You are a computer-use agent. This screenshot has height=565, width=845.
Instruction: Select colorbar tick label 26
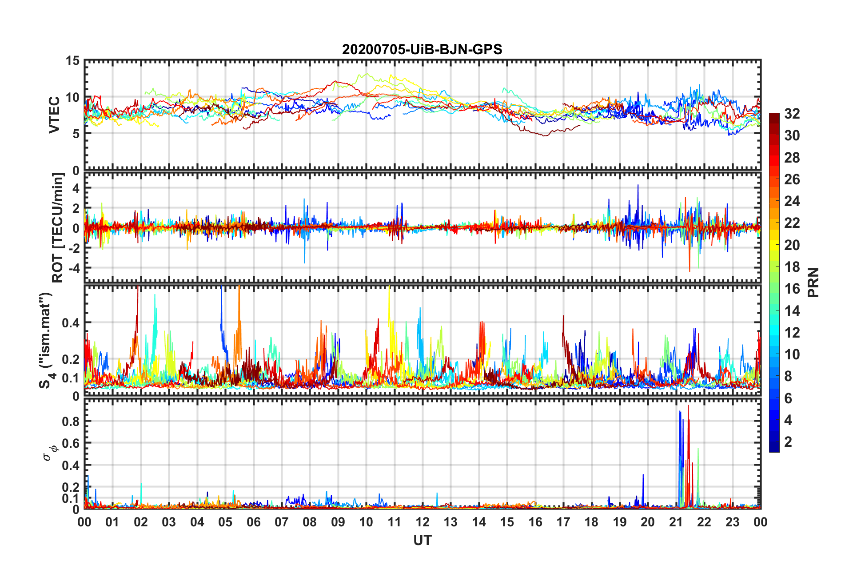coord(792,179)
